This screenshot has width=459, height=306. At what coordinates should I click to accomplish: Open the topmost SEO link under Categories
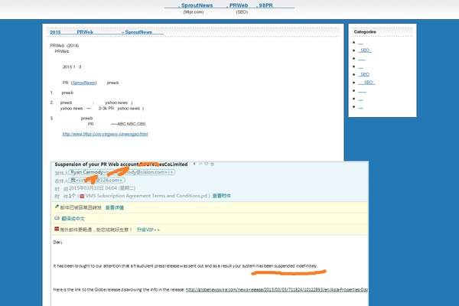coord(365,50)
